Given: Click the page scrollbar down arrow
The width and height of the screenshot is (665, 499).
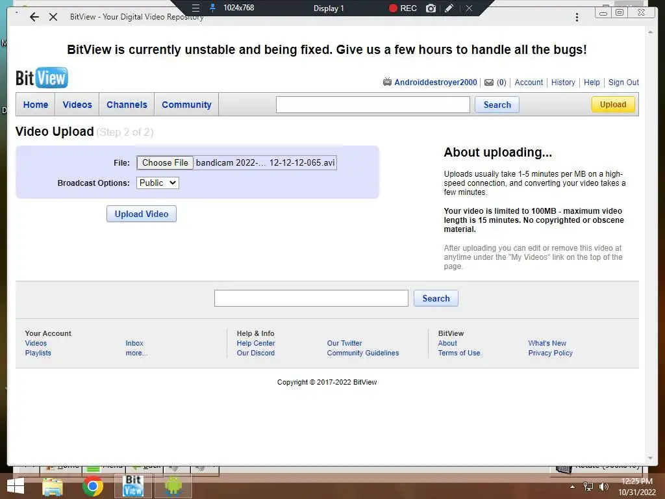Looking at the screenshot, I should coord(651,458).
